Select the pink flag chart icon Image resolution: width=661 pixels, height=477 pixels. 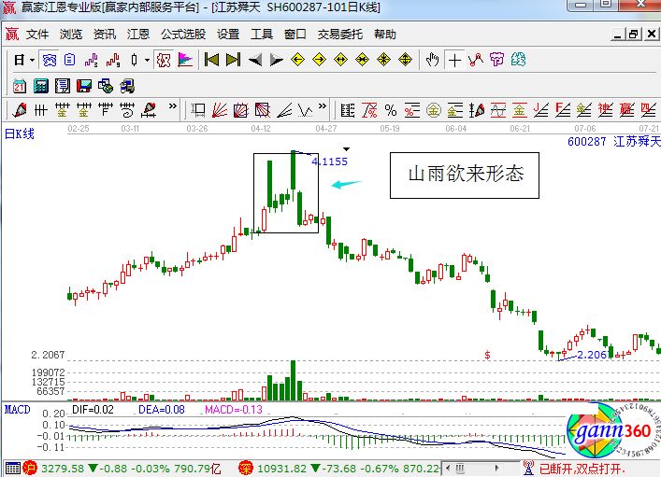185,61
